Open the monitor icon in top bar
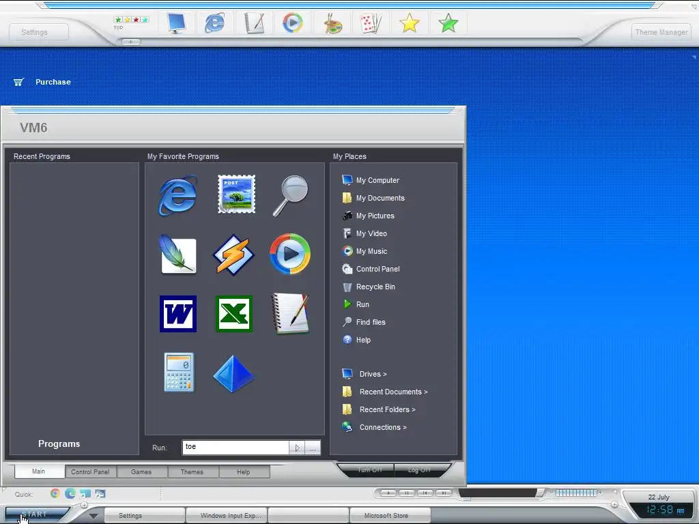699x524 pixels. click(177, 23)
